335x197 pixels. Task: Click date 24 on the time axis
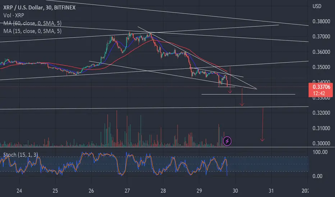click(19, 191)
